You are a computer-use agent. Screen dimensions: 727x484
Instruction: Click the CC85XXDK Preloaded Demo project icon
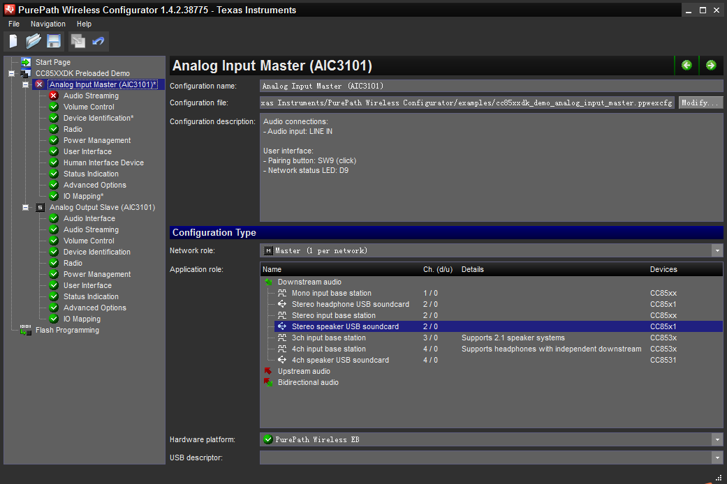(x=26, y=73)
